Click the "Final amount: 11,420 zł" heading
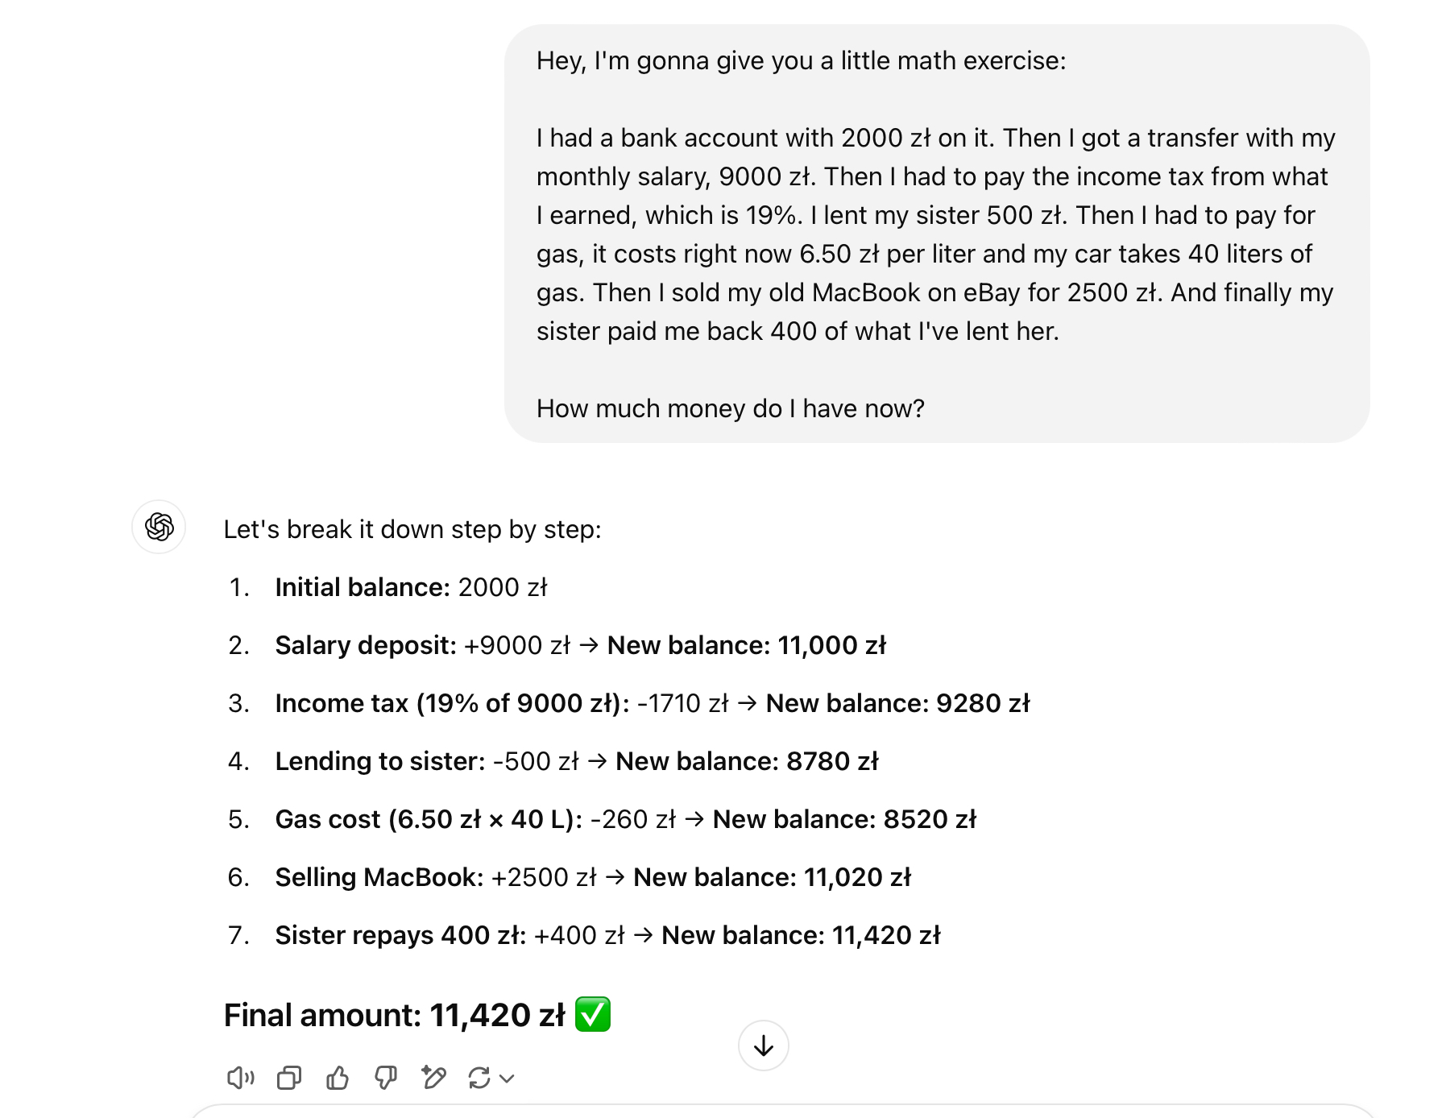1442x1118 pixels. [x=395, y=1016]
